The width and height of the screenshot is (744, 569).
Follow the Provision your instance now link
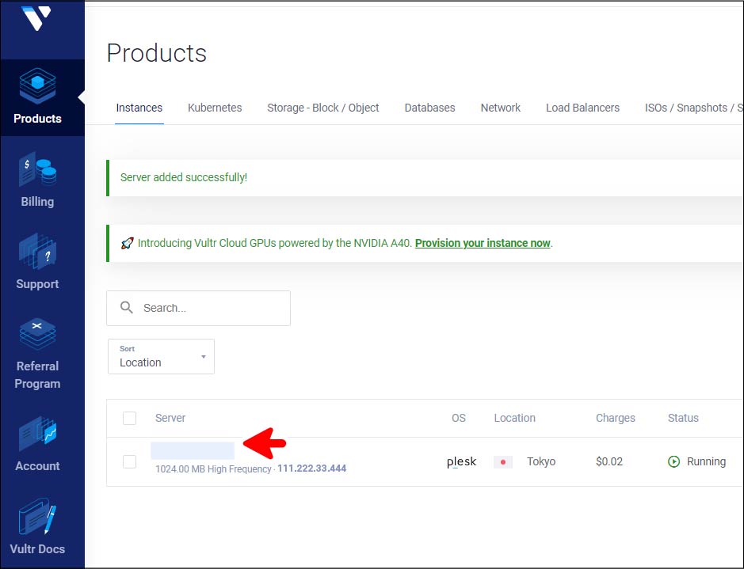(483, 243)
